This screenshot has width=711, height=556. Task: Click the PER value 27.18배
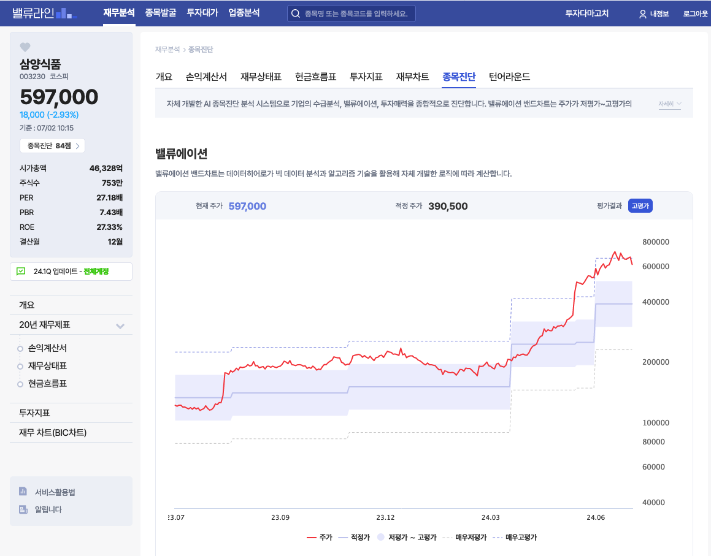tap(110, 197)
